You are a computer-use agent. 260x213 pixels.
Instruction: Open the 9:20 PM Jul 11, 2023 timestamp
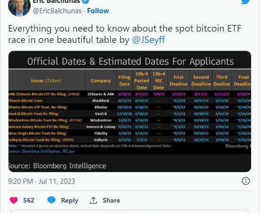[x=42, y=181]
